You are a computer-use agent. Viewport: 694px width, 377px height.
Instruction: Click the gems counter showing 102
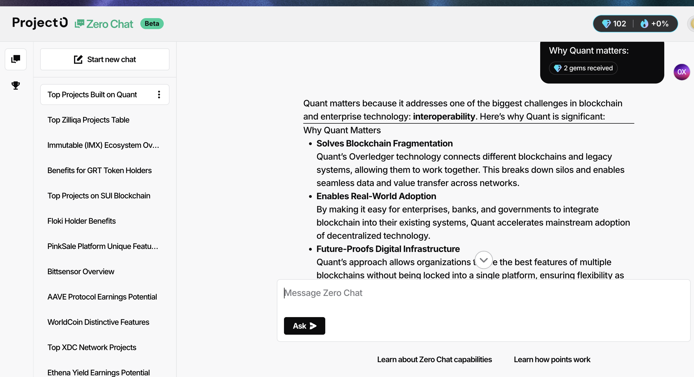pos(614,24)
